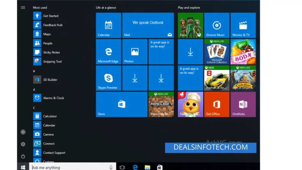The width and height of the screenshot is (302, 170).
Task: Click the great app tile beside Photos
Action: tap(161, 52)
